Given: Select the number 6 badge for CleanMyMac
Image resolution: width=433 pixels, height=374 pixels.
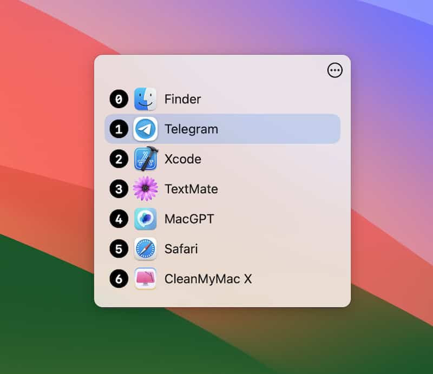Looking at the screenshot, I should [x=119, y=278].
